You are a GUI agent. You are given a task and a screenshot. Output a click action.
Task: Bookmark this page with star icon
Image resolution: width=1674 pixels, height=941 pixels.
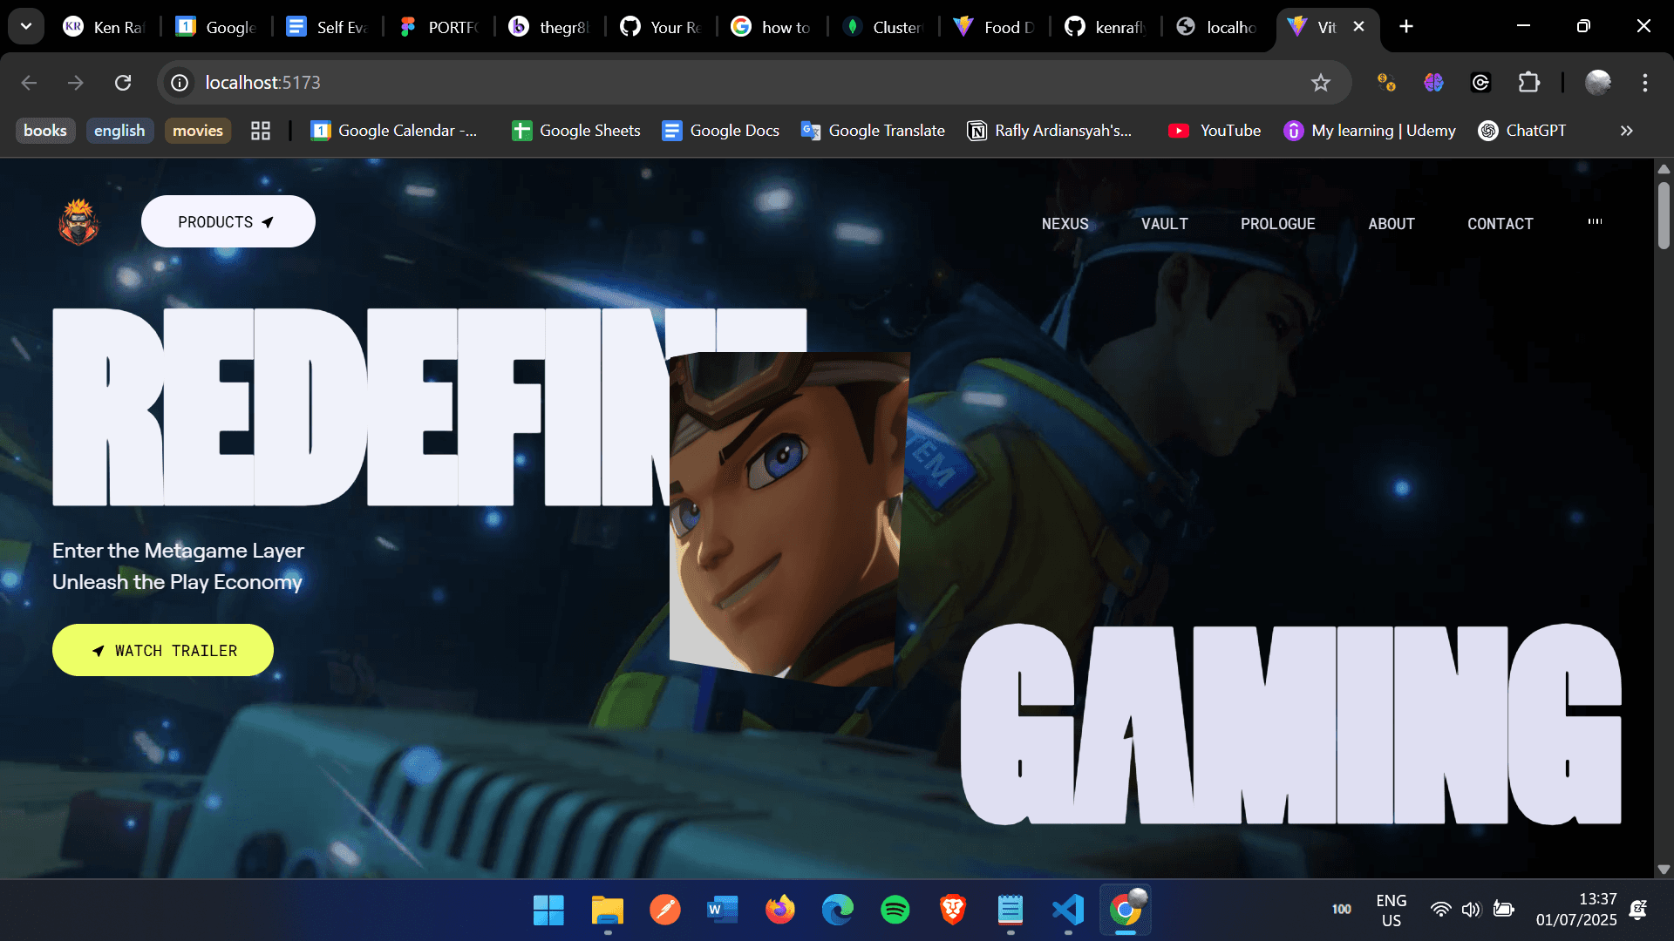[x=1320, y=83]
